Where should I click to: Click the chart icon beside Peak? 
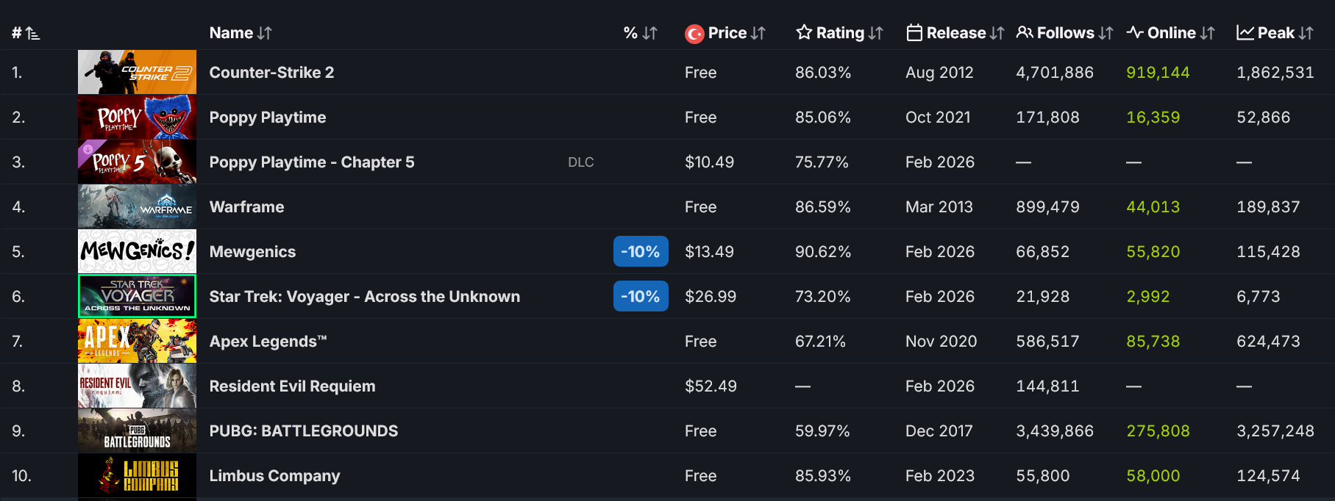coord(1245,33)
